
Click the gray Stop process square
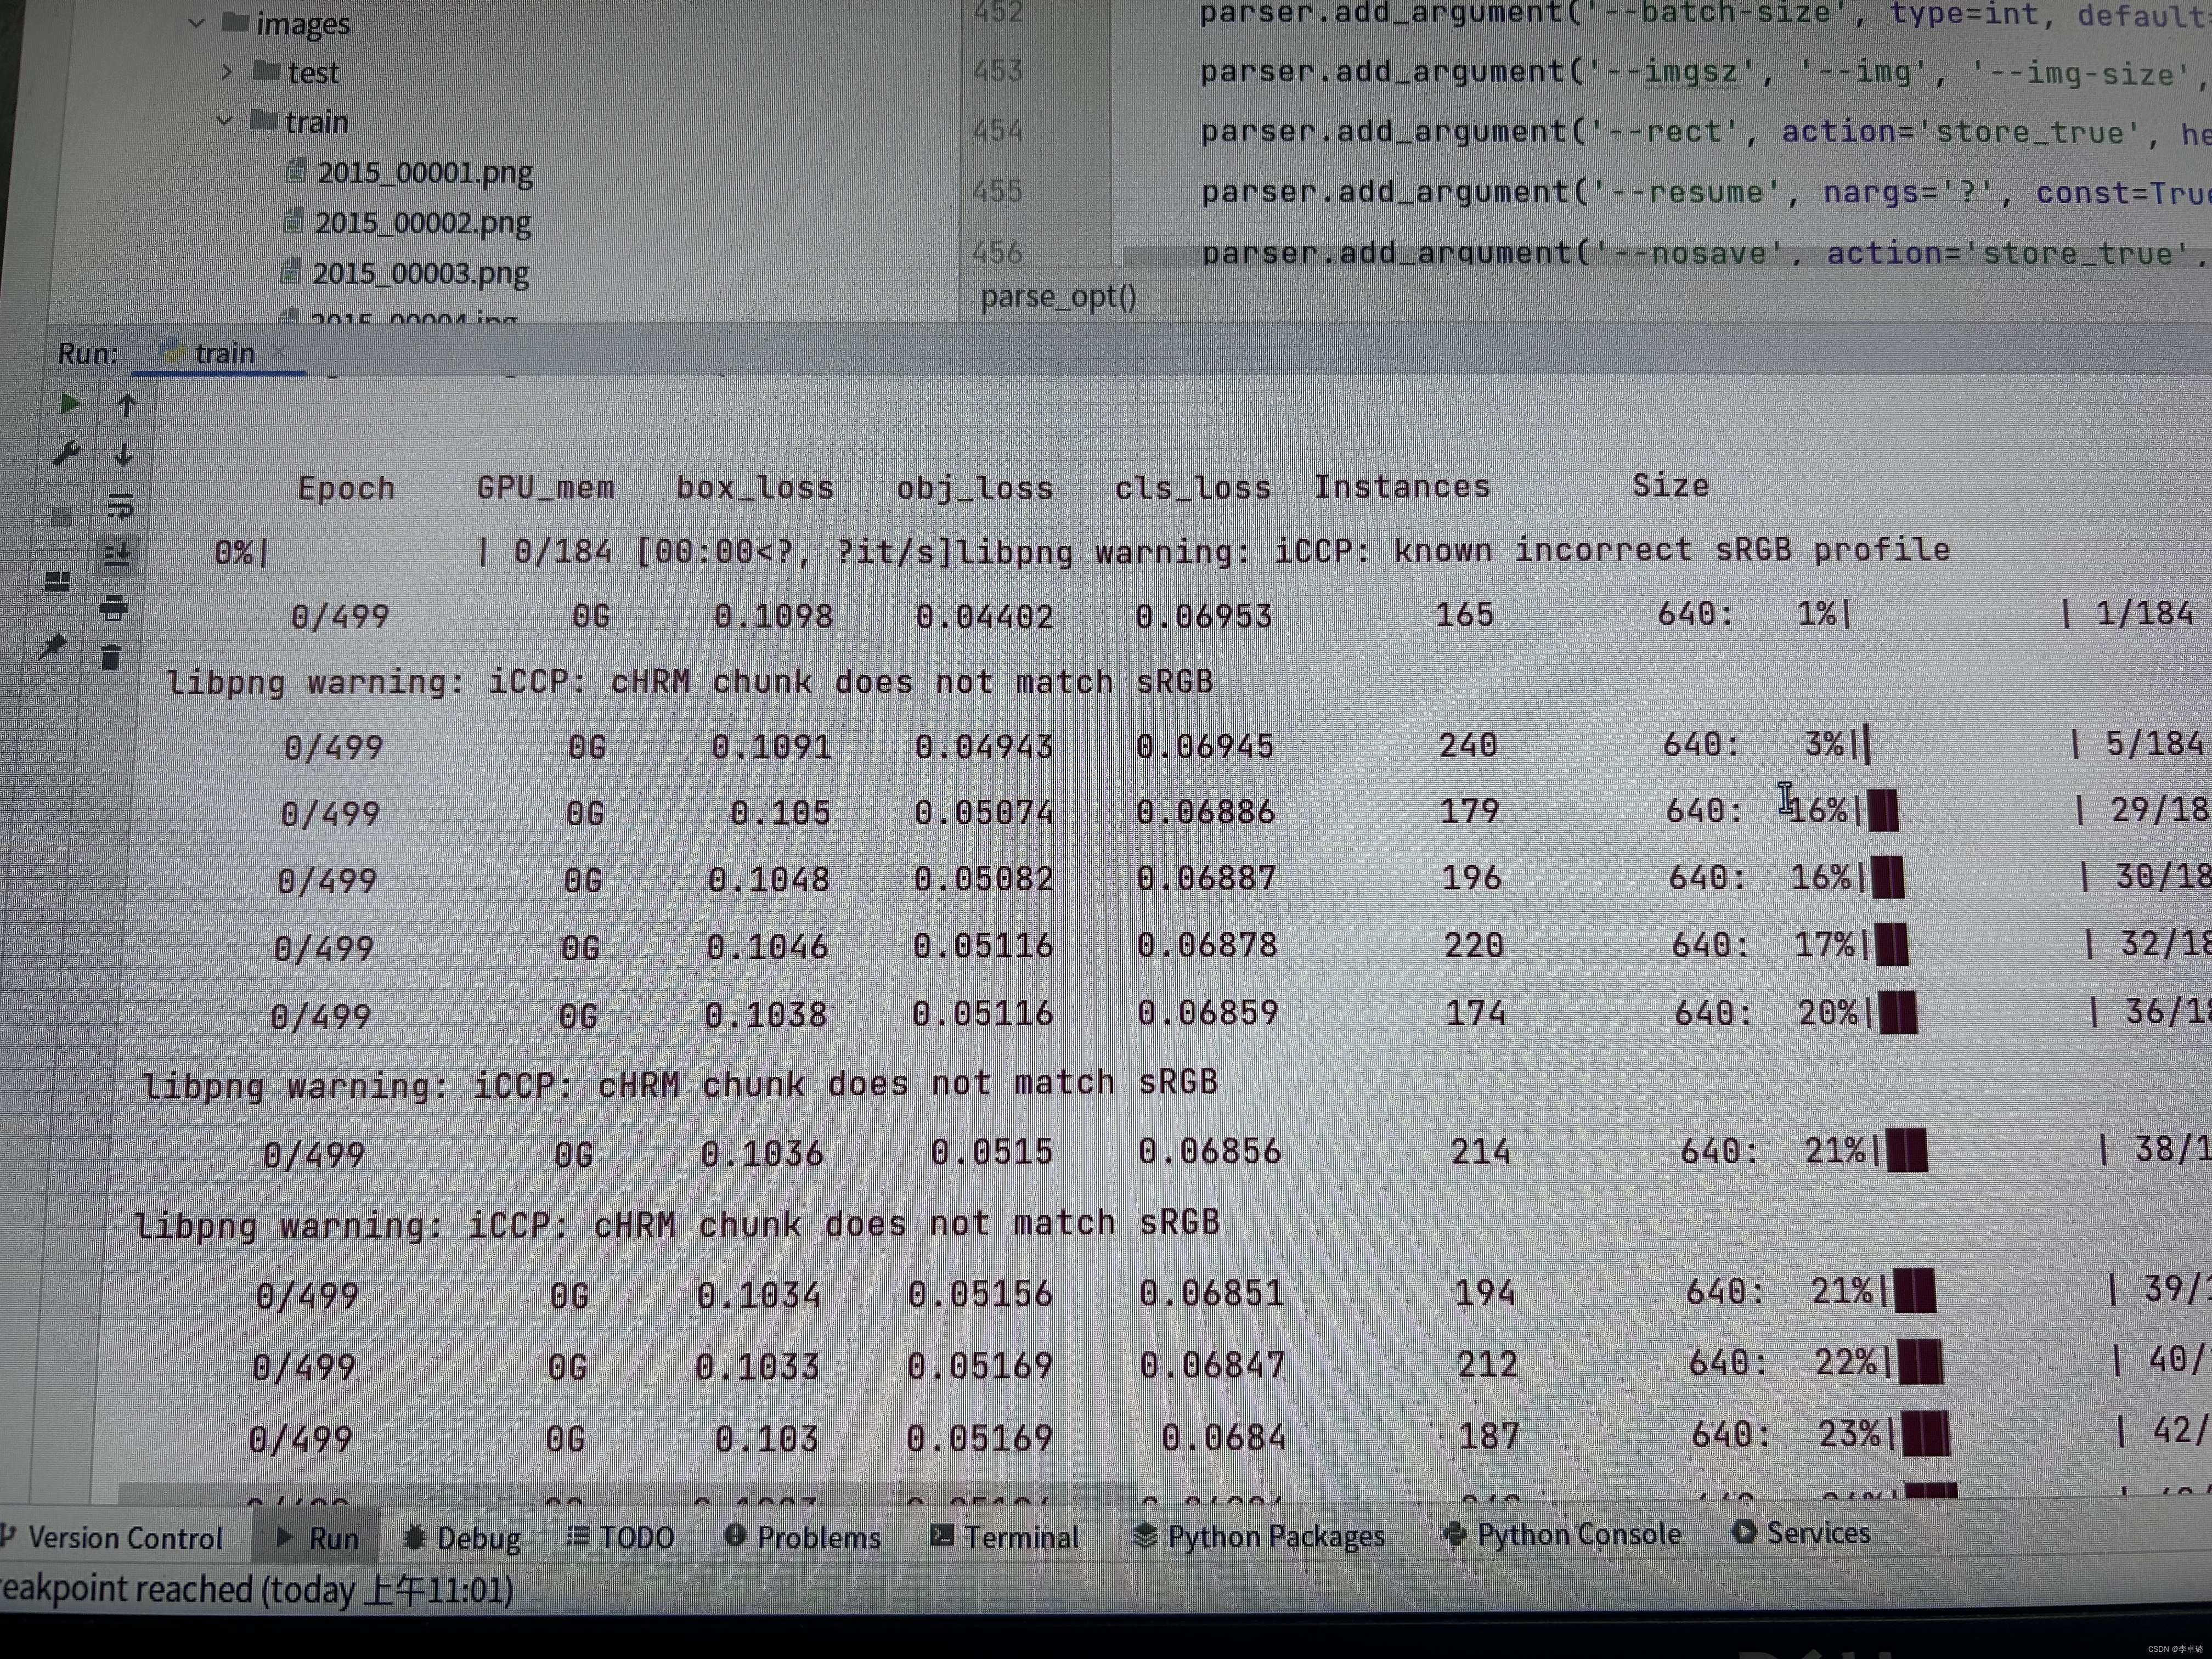tap(62, 516)
